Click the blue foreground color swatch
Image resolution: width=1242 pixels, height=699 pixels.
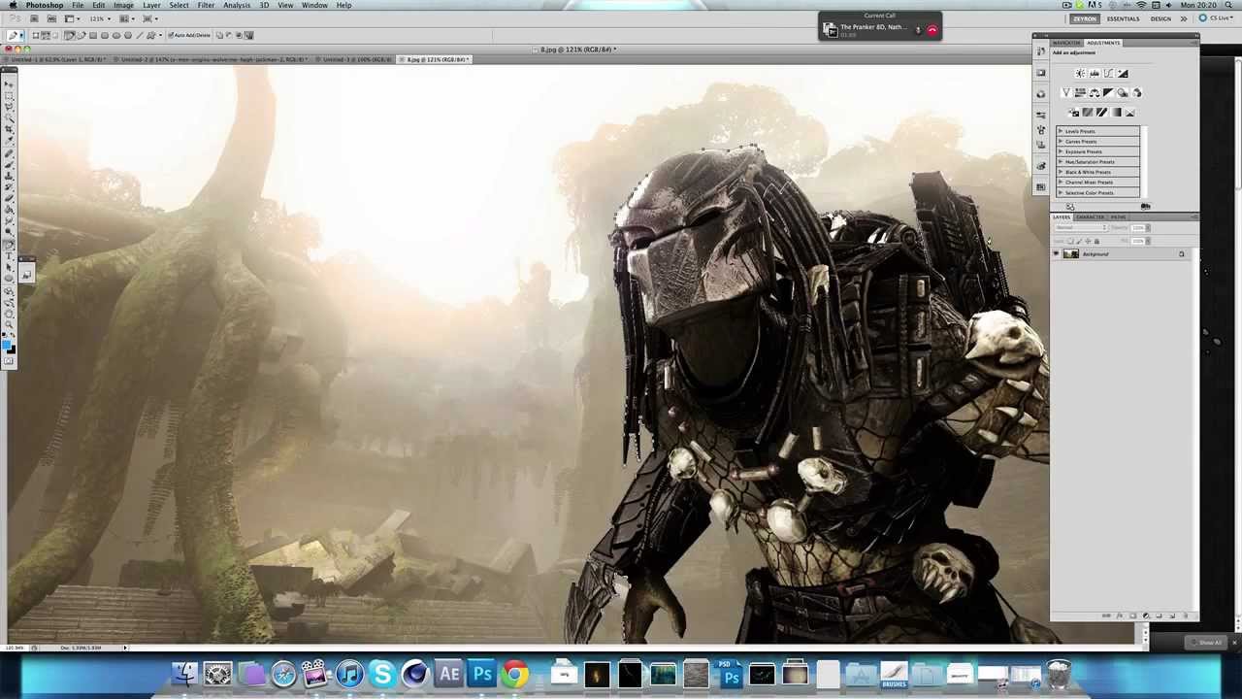coord(8,345)
